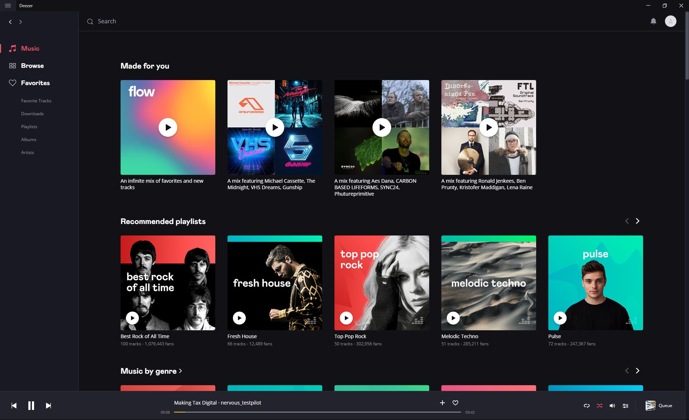
Task: Click the Favorites heart icon in sidebar
Action: 13,83
